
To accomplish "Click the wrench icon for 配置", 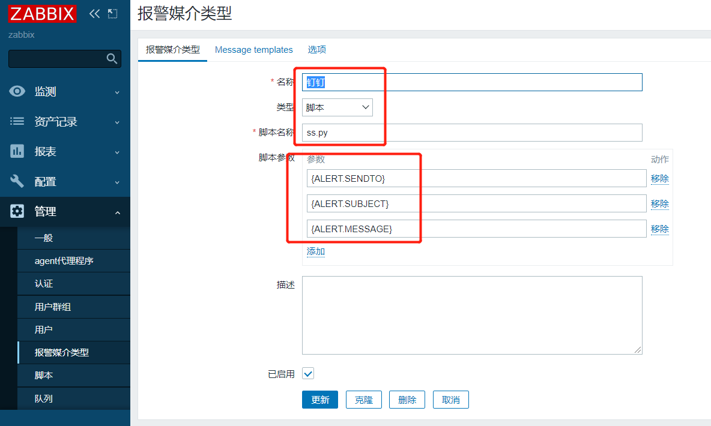I will (17, 181).
